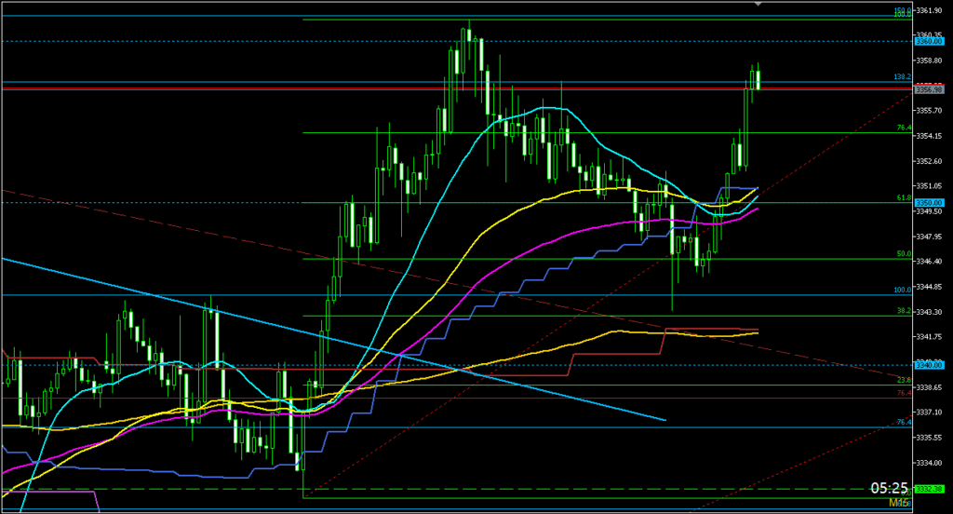Click the 3335.55 price scale value
Screen dimensions: 953x514
[x=930, y=438]
